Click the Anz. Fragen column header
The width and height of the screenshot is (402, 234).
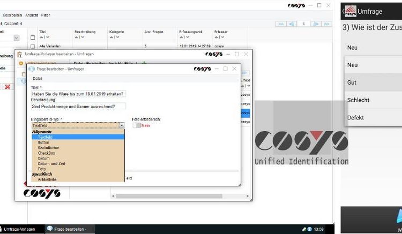(154, 32)
